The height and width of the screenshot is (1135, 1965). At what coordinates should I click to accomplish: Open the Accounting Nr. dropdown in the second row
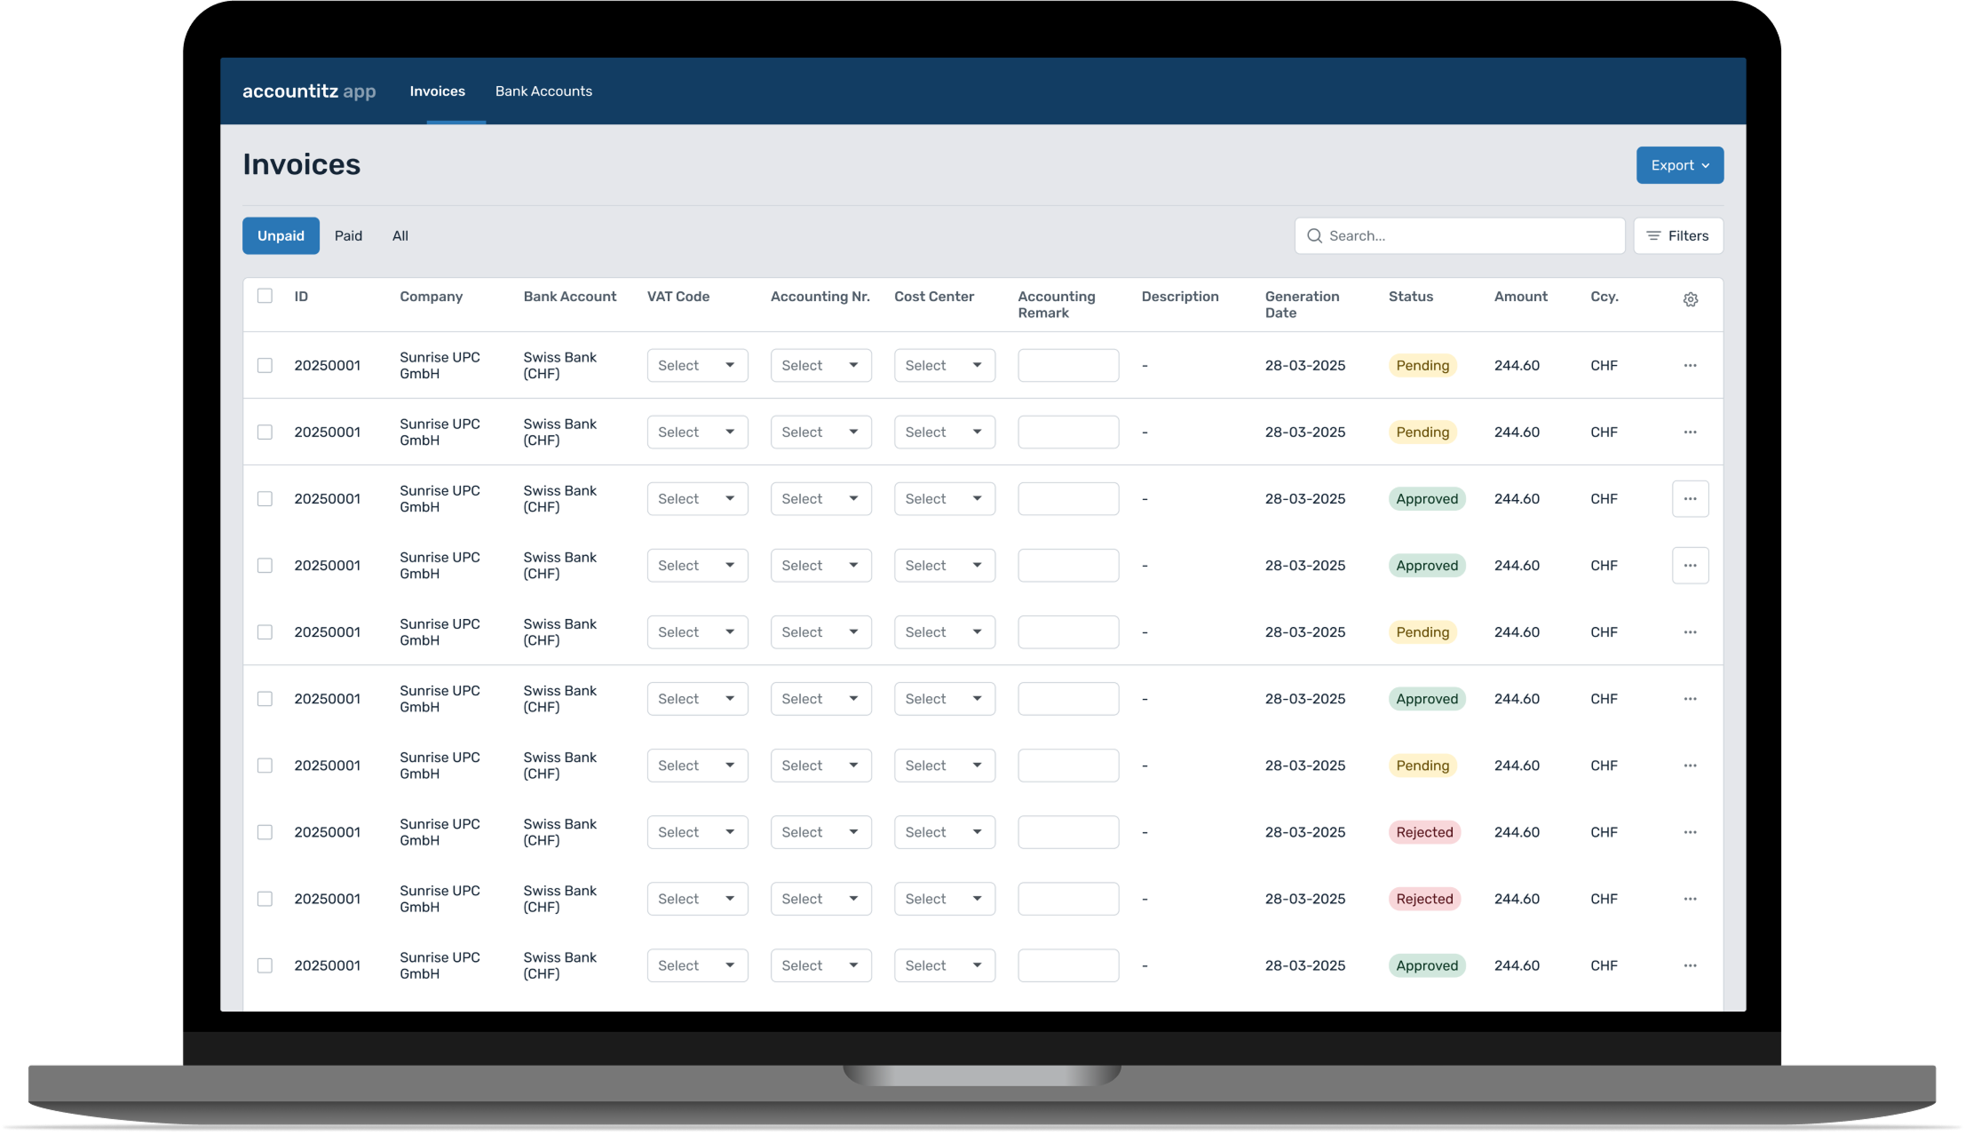[820, 433]
